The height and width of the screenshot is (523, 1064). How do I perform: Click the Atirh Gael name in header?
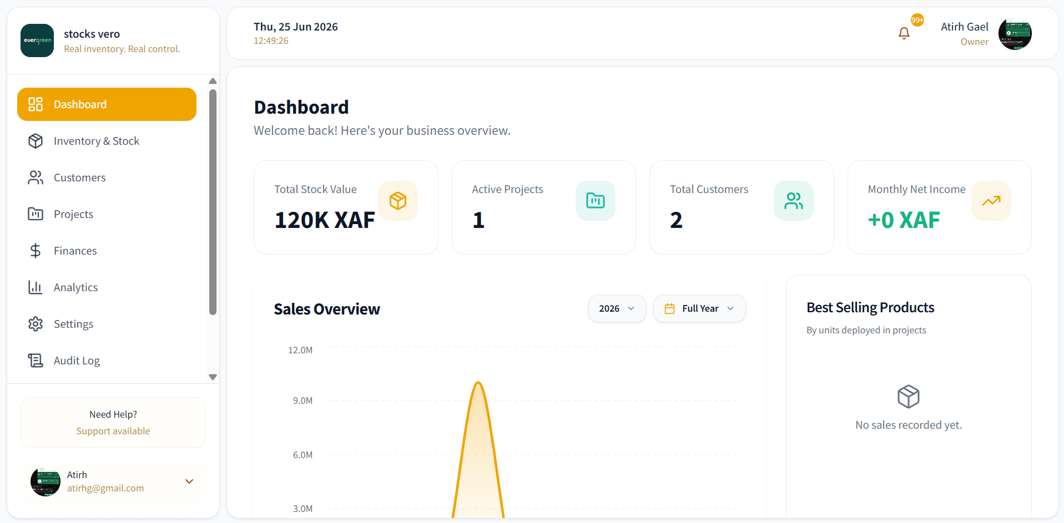965,27
